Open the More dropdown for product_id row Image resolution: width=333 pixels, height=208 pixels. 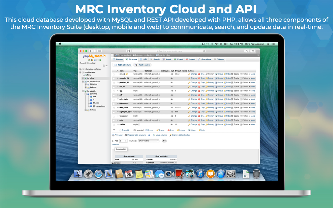click(x=252, y=83)
